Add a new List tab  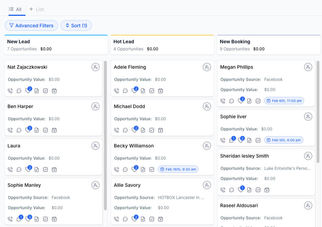point(37,9)
